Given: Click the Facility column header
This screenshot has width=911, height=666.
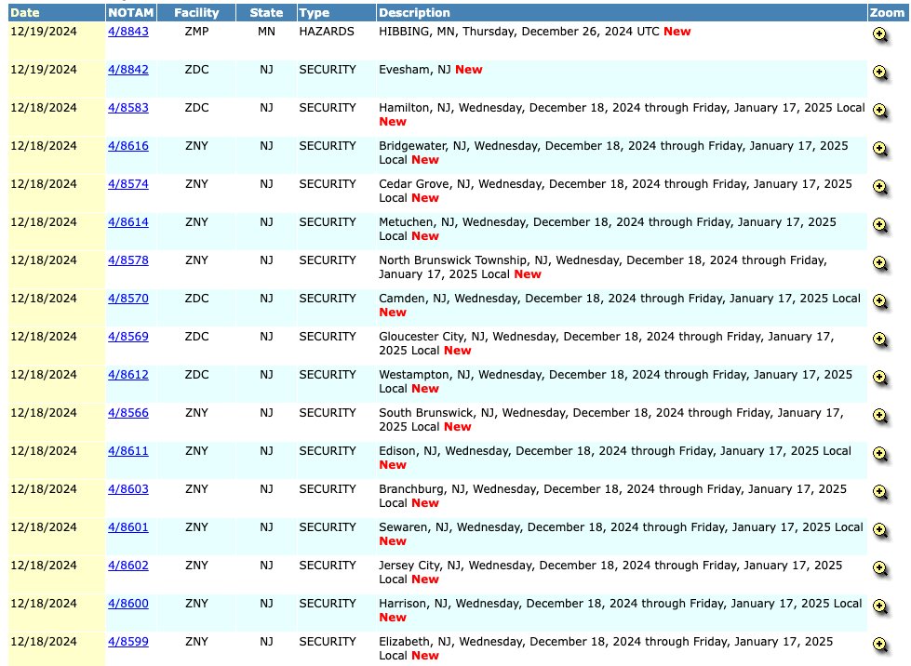Looking at the screenshot, I should pos(196,13).
